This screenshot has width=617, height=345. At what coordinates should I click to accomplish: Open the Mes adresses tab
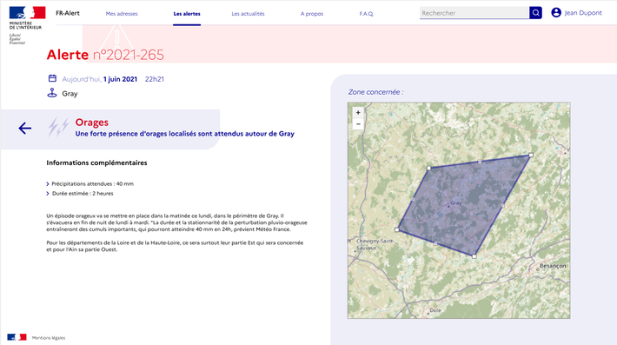coord(122,14)
